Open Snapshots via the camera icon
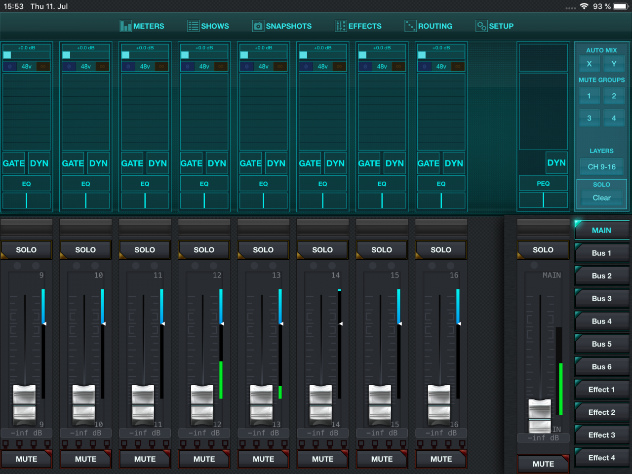The width and height of the screenshot is (632, 474). (258, 26)
